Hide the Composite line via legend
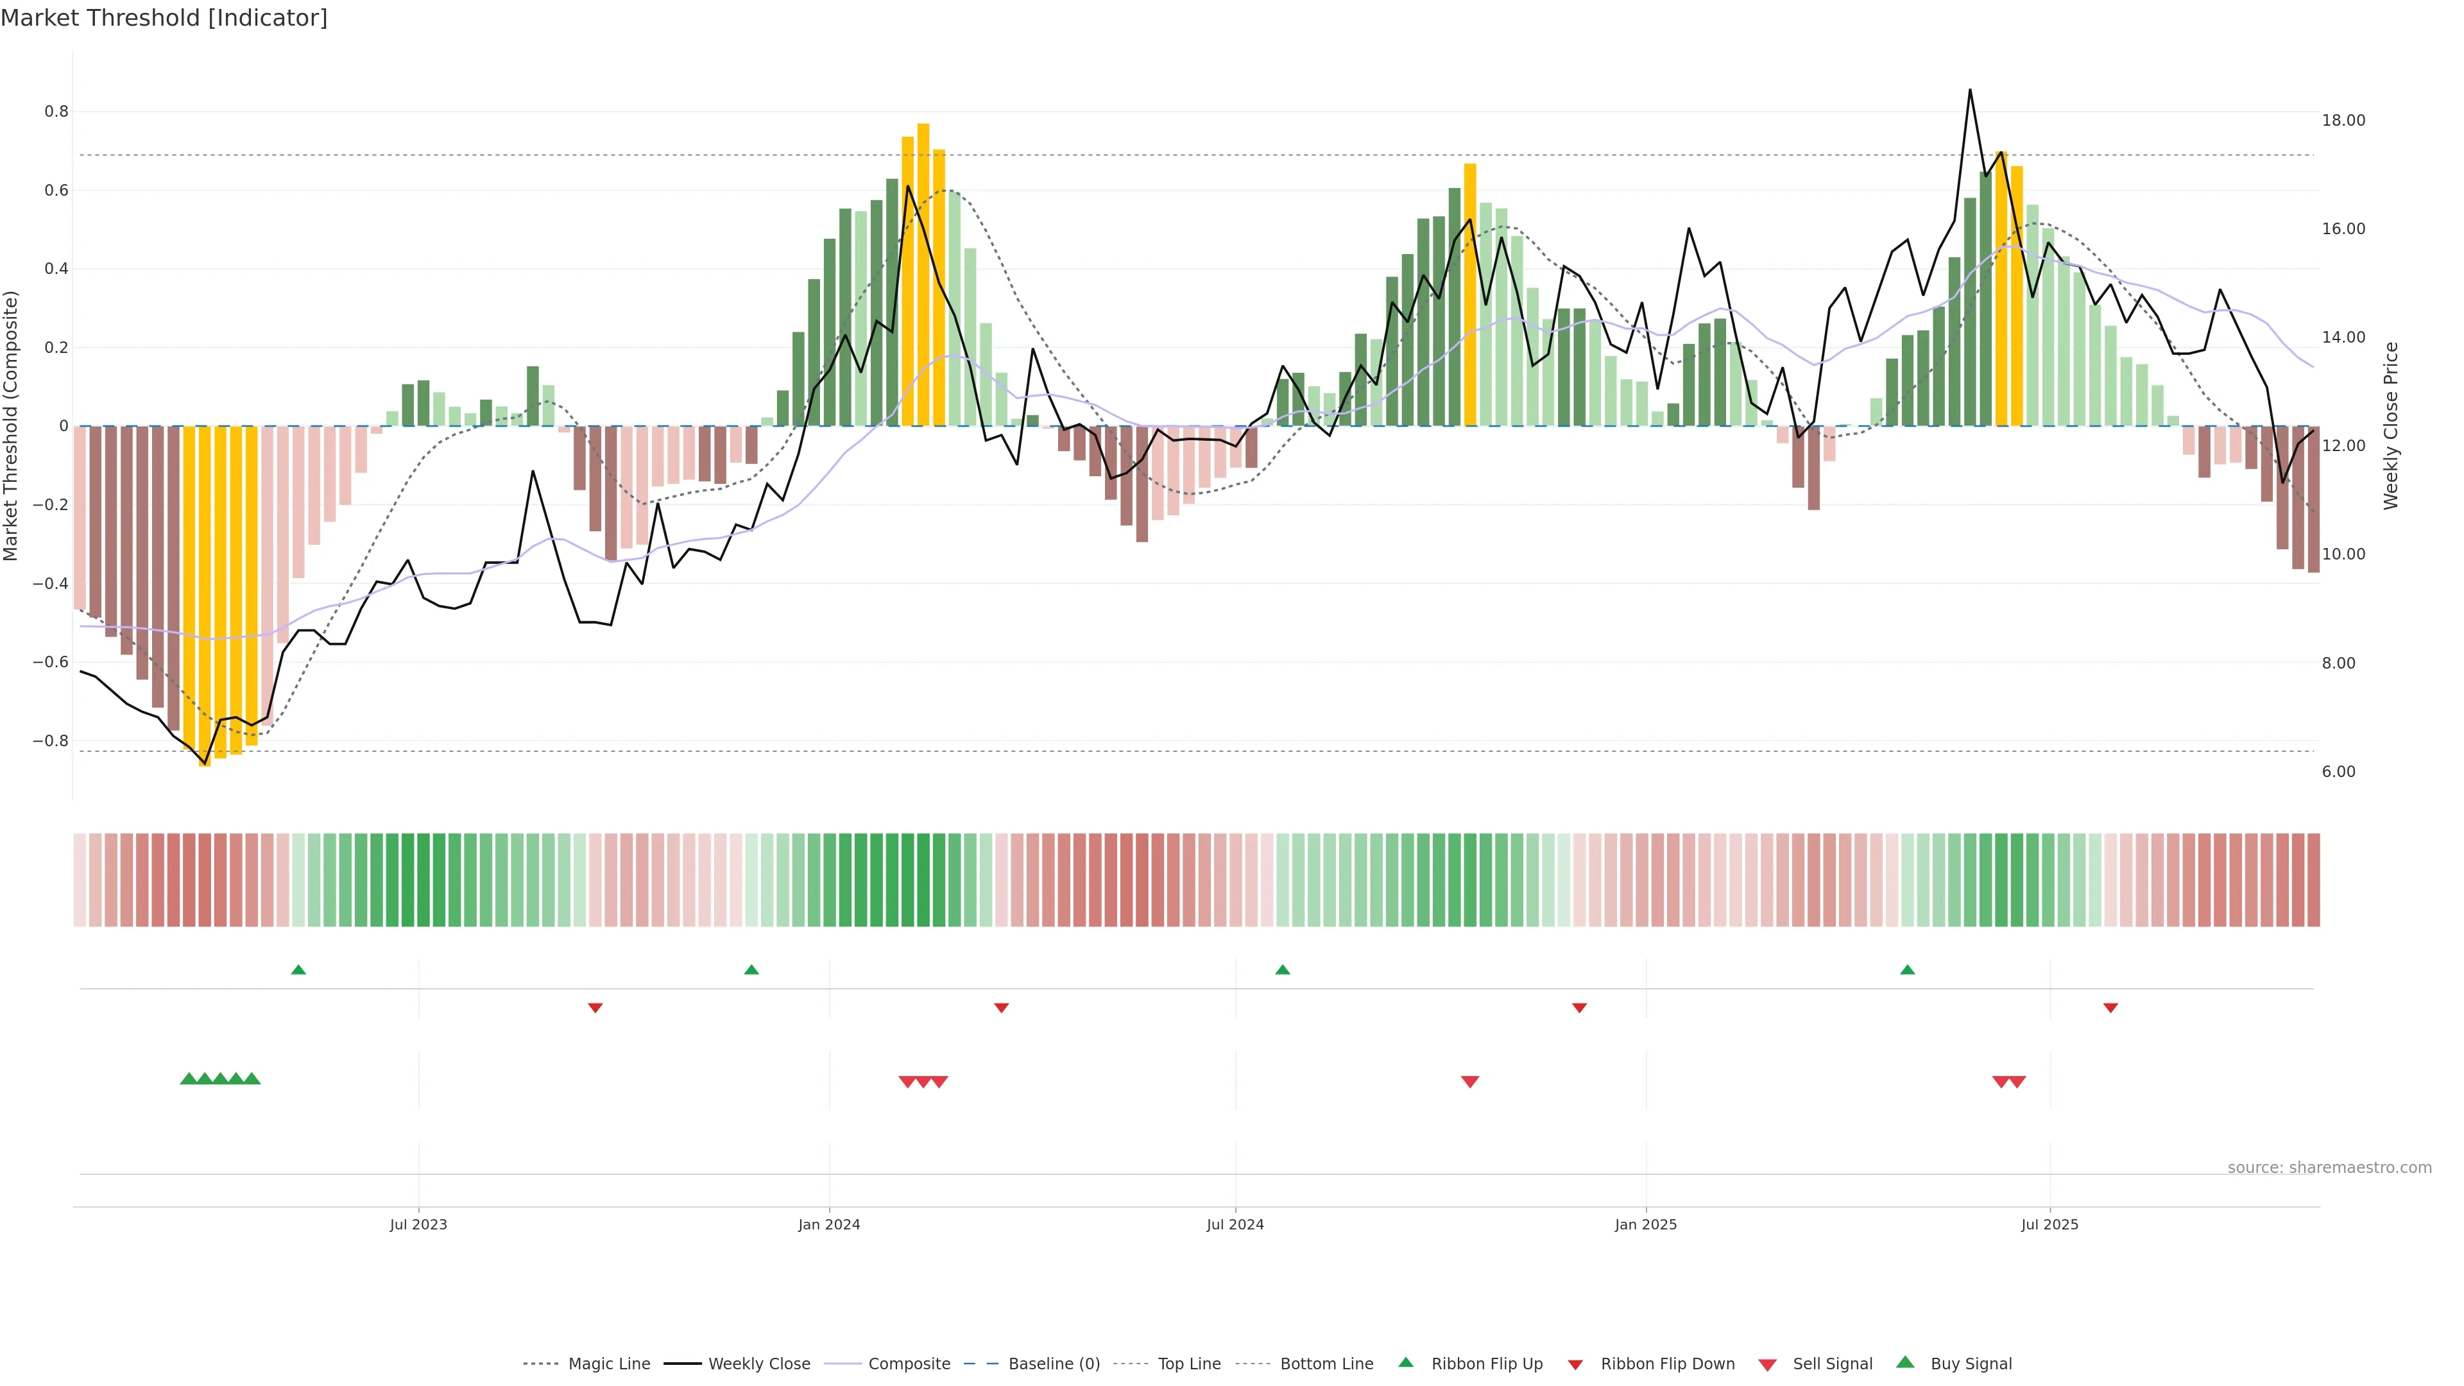The width and height of the screenshot is (2464, 1386). [909, 1364]
